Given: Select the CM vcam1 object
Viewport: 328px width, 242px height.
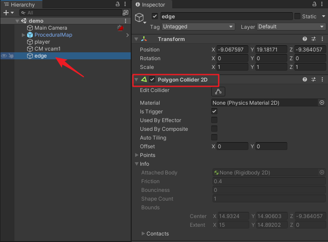Looking at the screenshot, I should click(48, 49).
